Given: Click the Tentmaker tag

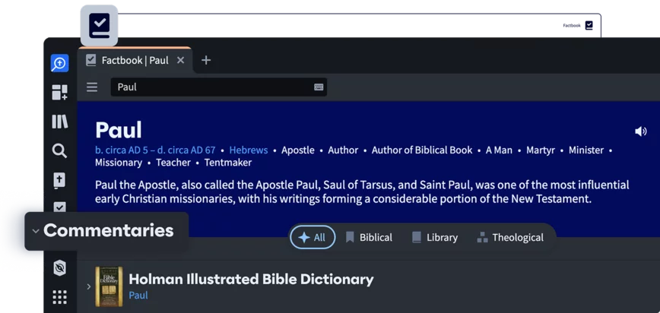Looking at the screenshot, I should pyautogui.click(x=228, y=163).
